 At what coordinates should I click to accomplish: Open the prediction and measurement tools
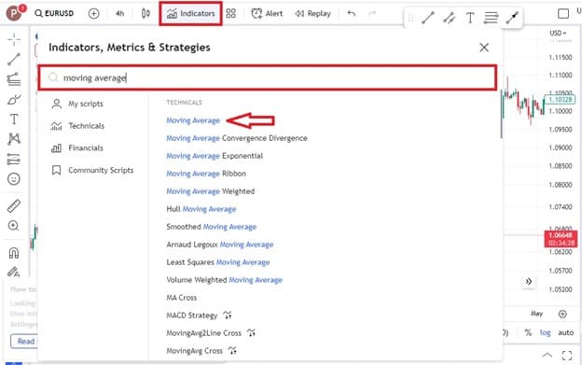point(14,159)
